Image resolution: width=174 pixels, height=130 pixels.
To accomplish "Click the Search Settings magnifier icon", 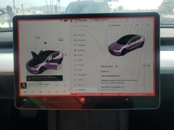I will (x=74, y=26).
